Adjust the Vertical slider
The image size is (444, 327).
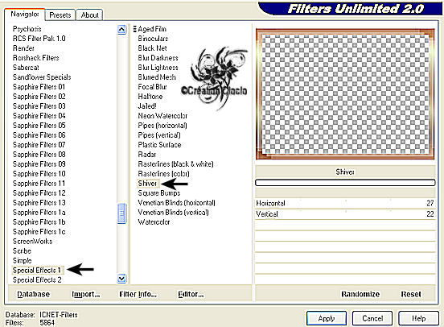point(345,214)
